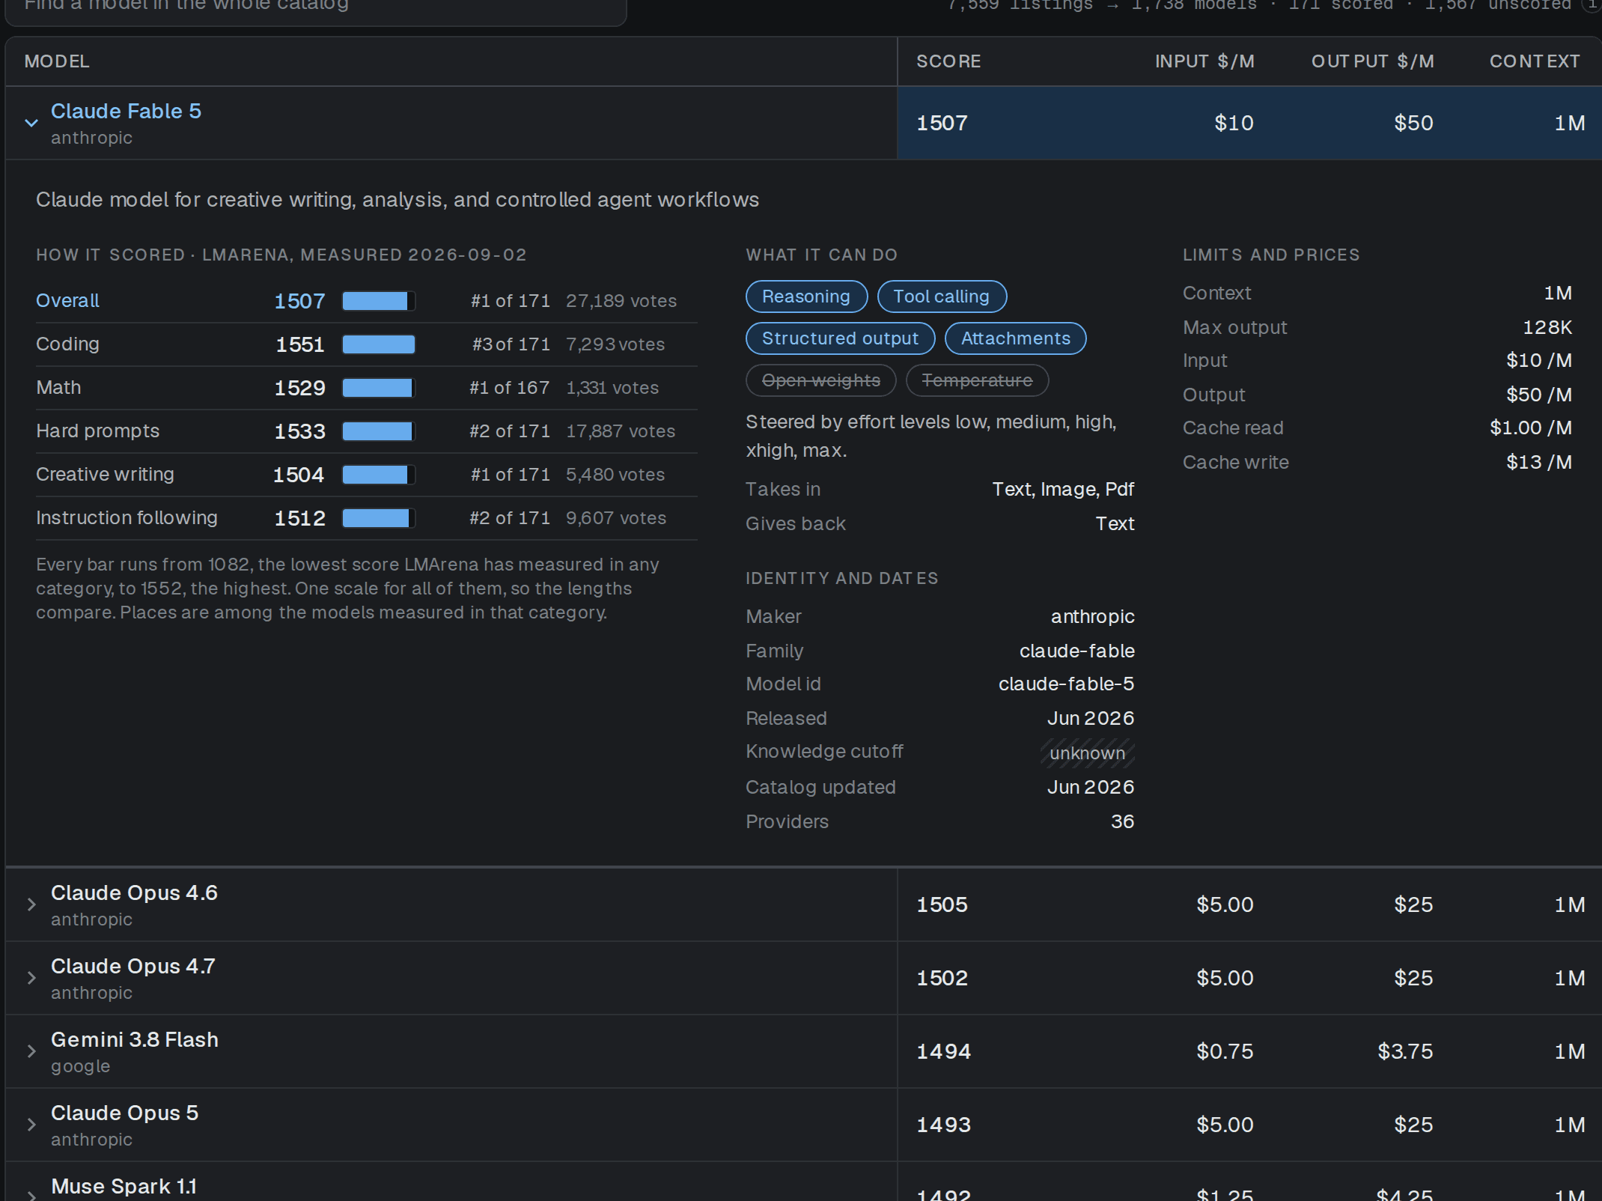
Task: Click the Cache read price $1.00 /M
Action: click(1530, 428)
